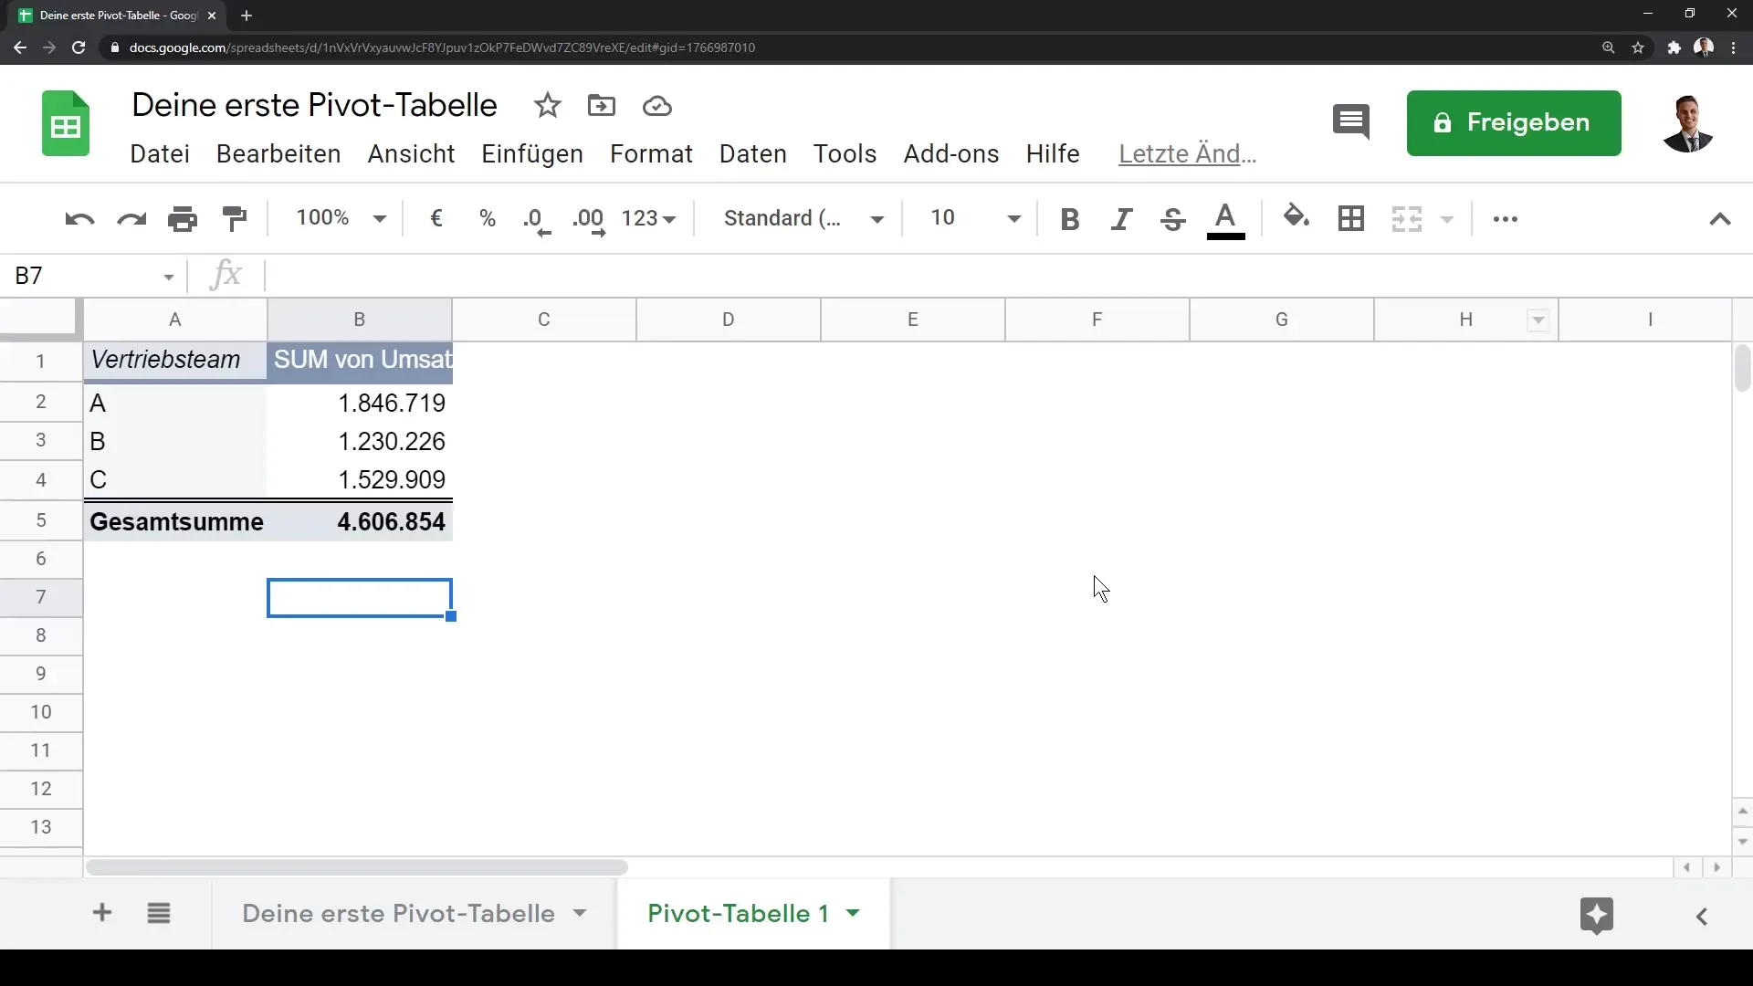Open a new browser tab
Image resolution: width=1753 pixels, height=986 pixels.
pyautogui.click(x=247, y=16)
